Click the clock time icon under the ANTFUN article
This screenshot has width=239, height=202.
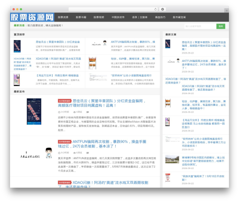[59, 153]
